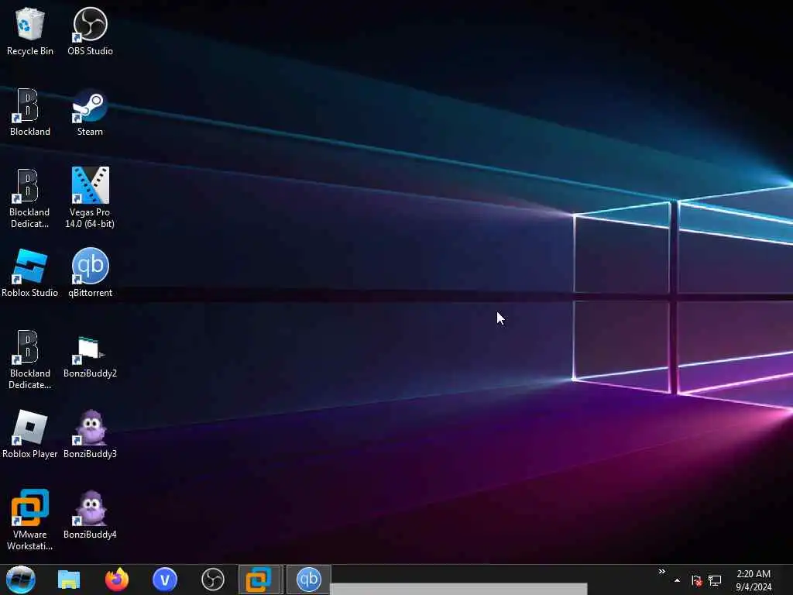Open OBS Studio from the taskbar

point(213,580)
